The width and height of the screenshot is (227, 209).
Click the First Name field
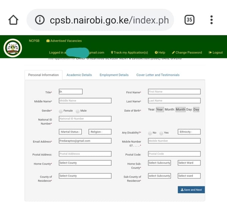coord(174,92)
